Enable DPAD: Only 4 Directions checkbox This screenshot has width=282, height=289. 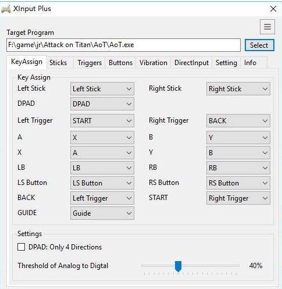coord(21,247)
